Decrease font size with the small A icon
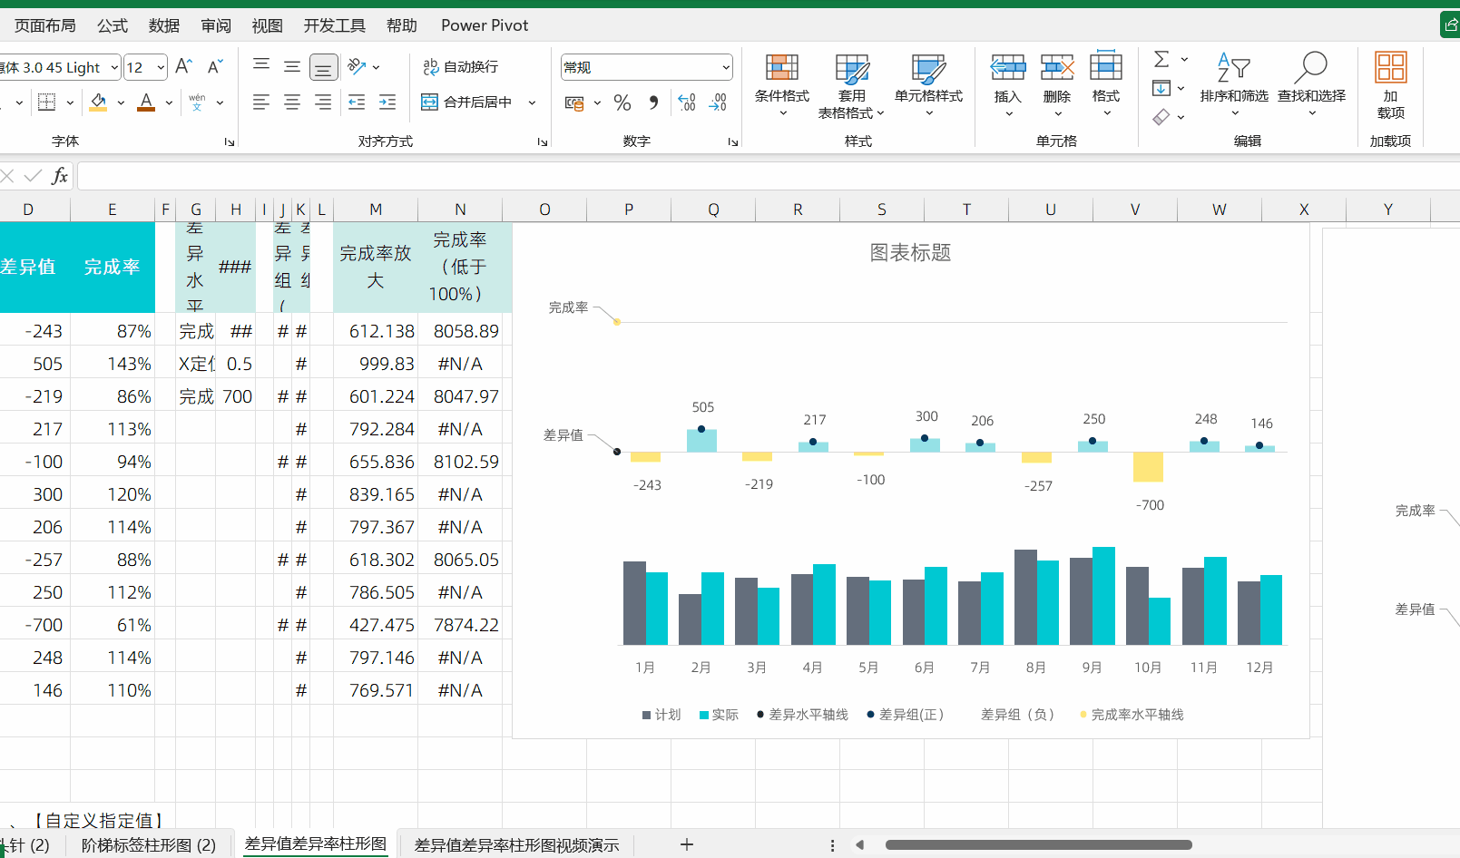The height and width of the screenshot is (858, 1460). pyautogui.click(x=215, y=66)
